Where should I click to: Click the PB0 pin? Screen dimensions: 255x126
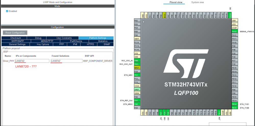click(x=172, y=112)
